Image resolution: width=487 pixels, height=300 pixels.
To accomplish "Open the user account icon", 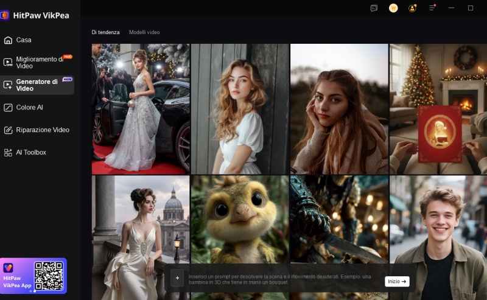I will (413, 8).
